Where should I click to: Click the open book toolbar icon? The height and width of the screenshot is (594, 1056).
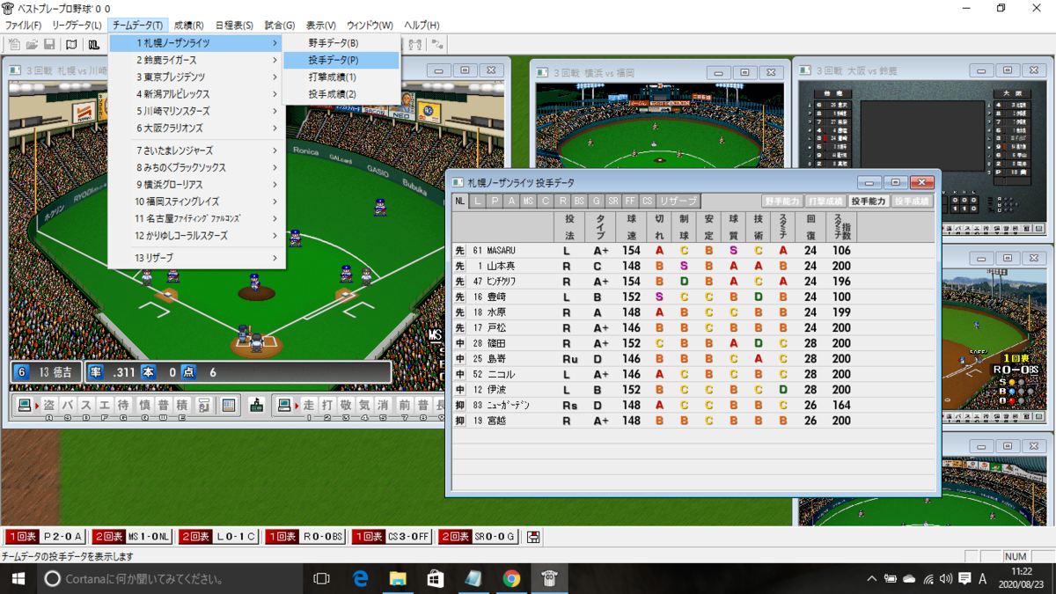click(71, 44)
